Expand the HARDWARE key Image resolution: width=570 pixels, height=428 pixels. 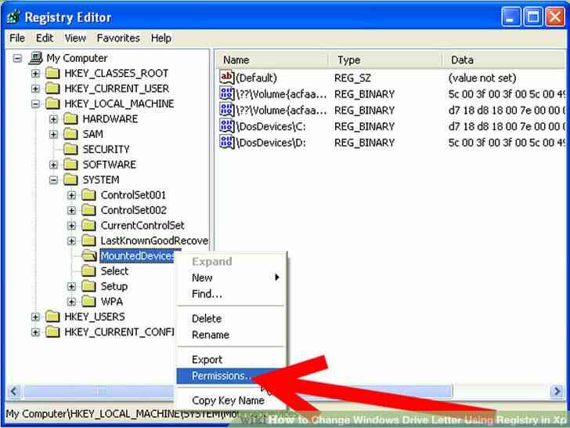click(53, 119)
